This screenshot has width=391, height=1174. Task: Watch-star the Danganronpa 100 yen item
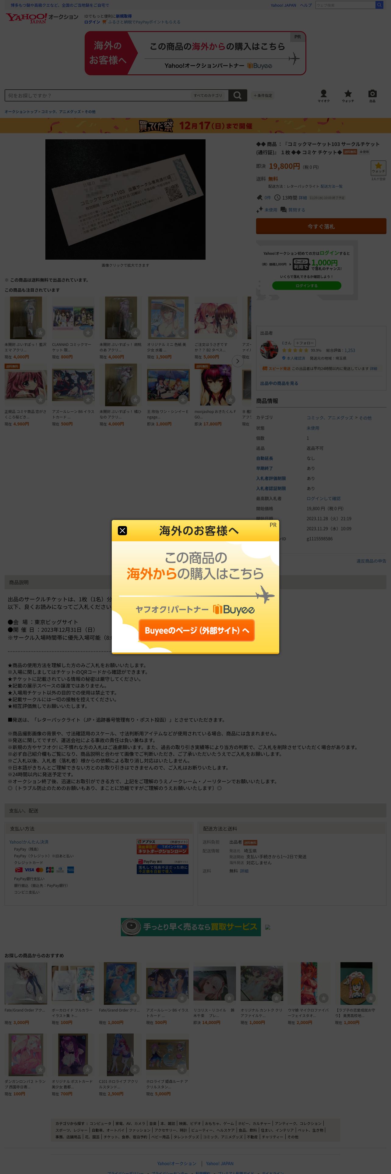[41, 1070]
